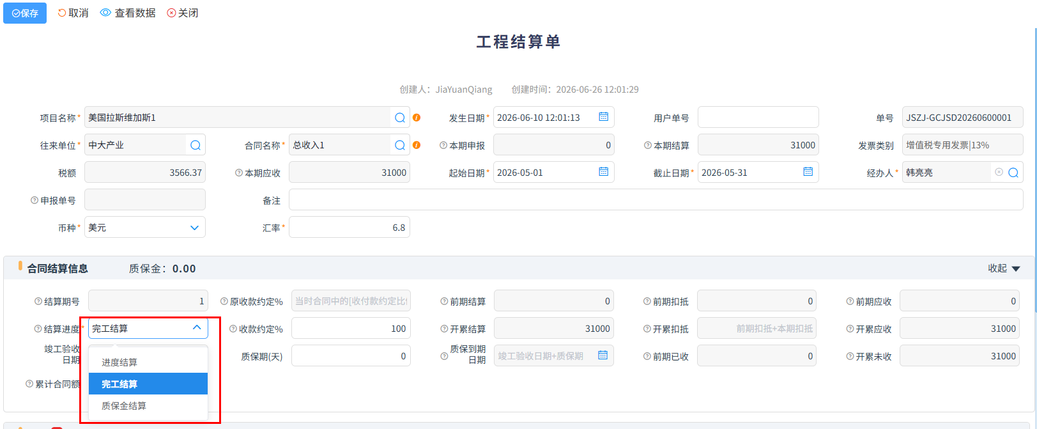Screen dimensions: 1037x429
Task: Click help icon next to 结算期号
Action: 38,301
